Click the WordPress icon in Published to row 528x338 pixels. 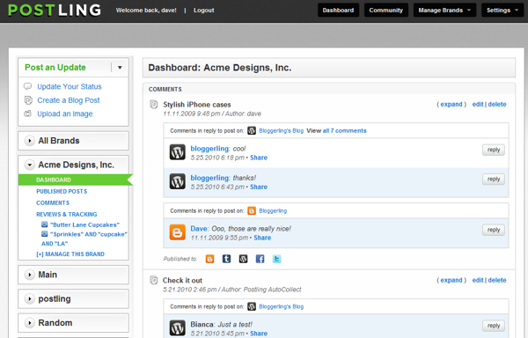click(x=243, y=259)
